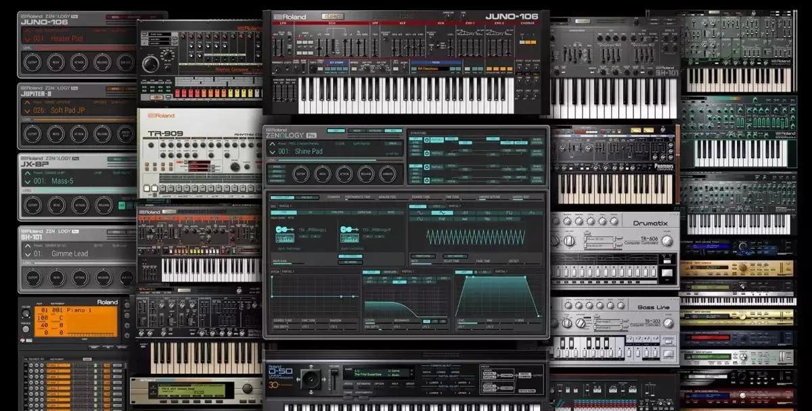Image resolution: width=812 pixels, height=411 pixels.
Task: Toggle power for the first partial in Structure
Action: (426, 141)
